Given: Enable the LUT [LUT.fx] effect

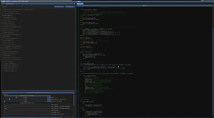Looking at the screenshot, I should point(3,50).
